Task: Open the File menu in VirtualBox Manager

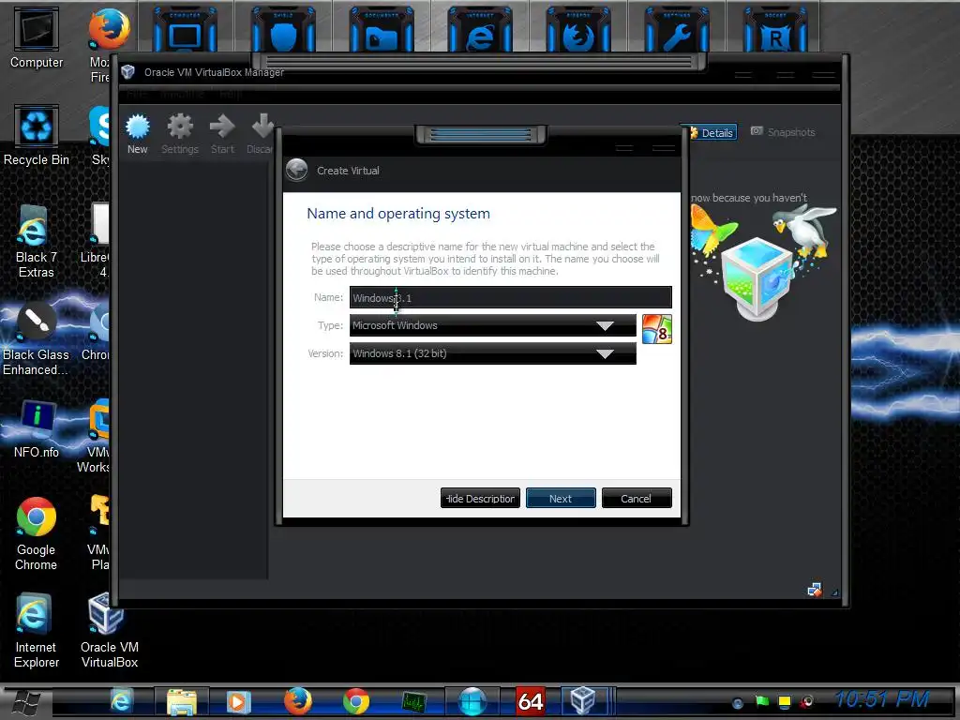Action: (x=138, y=94)
